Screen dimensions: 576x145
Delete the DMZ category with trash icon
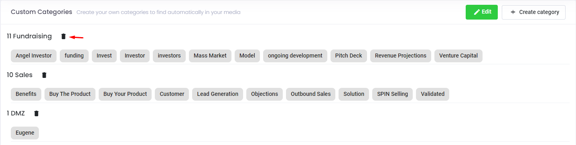click(x=37, y=113)
